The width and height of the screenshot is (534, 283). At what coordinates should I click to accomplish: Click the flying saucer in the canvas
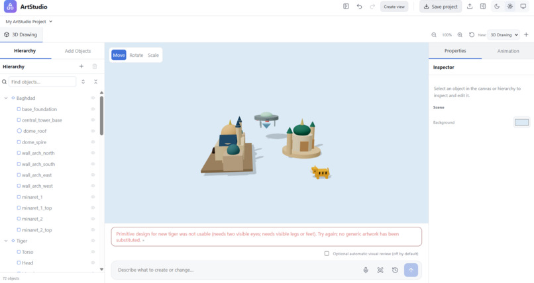coord(266,120)
